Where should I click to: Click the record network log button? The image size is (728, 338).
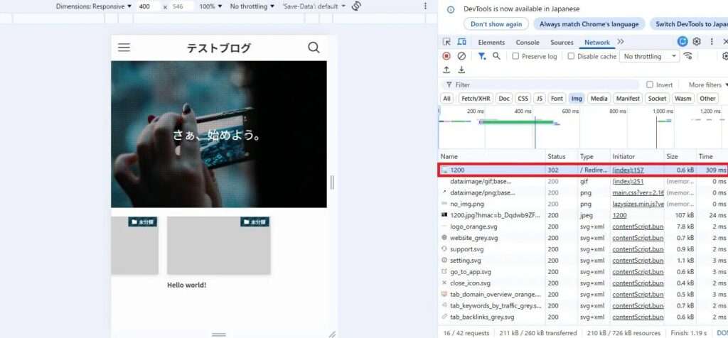(446, 56)
